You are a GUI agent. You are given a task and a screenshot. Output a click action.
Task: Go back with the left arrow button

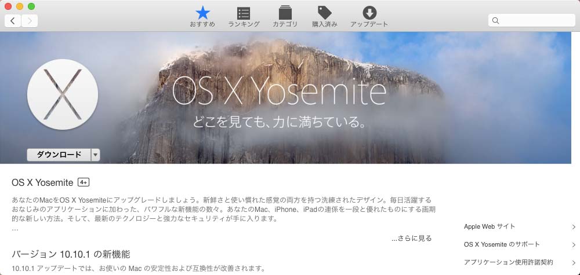(x=13, y=21)
